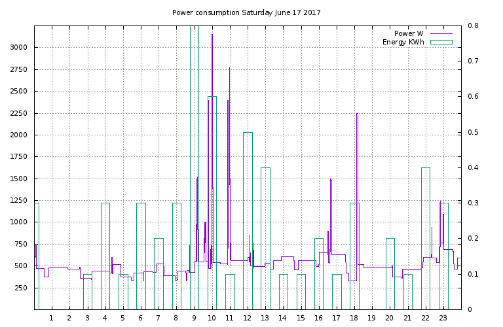Click hour label 17 on the x-axis
The image size is (503, 327).
(x=336, y=318)
